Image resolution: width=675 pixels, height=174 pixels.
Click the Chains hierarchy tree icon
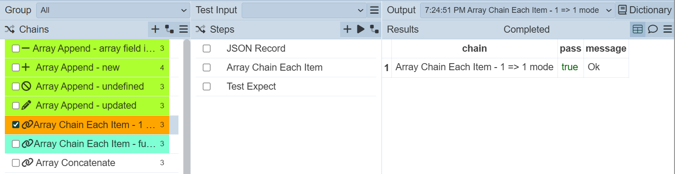coord(169,30)
